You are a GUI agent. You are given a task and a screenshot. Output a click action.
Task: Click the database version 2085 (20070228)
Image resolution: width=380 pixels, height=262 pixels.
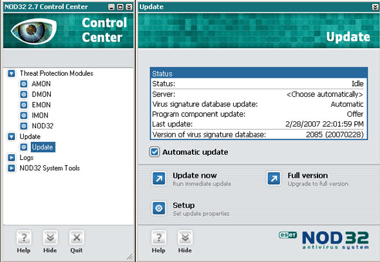(335, 134)
